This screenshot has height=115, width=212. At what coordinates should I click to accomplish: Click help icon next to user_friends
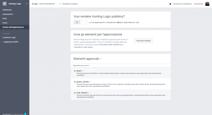click(89, 93)
